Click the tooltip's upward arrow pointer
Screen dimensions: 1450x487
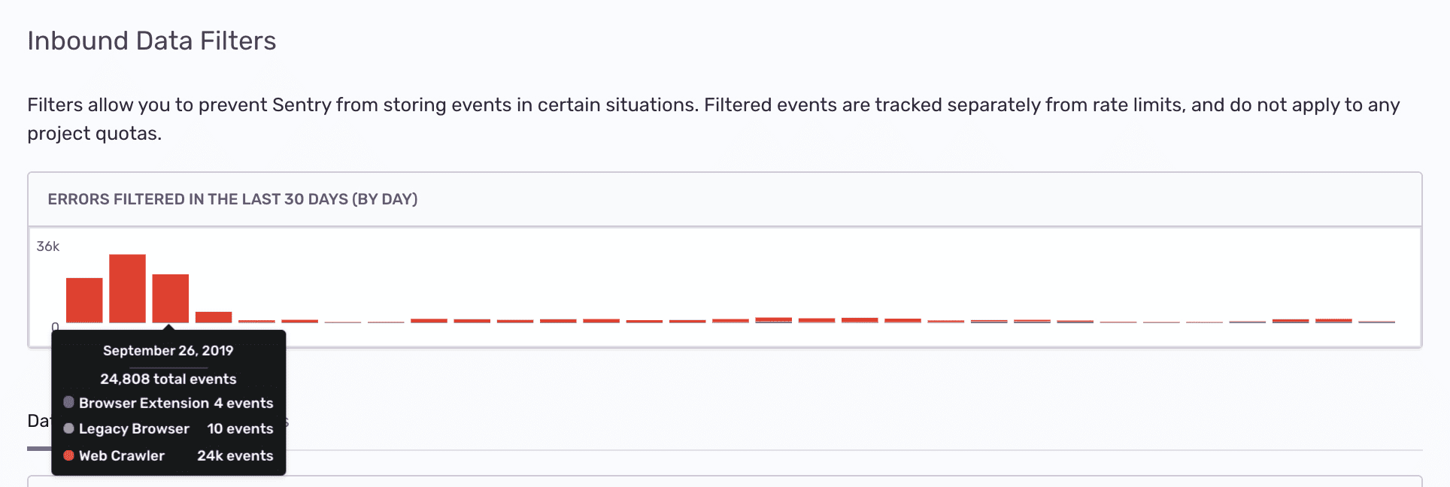point(169,327)
